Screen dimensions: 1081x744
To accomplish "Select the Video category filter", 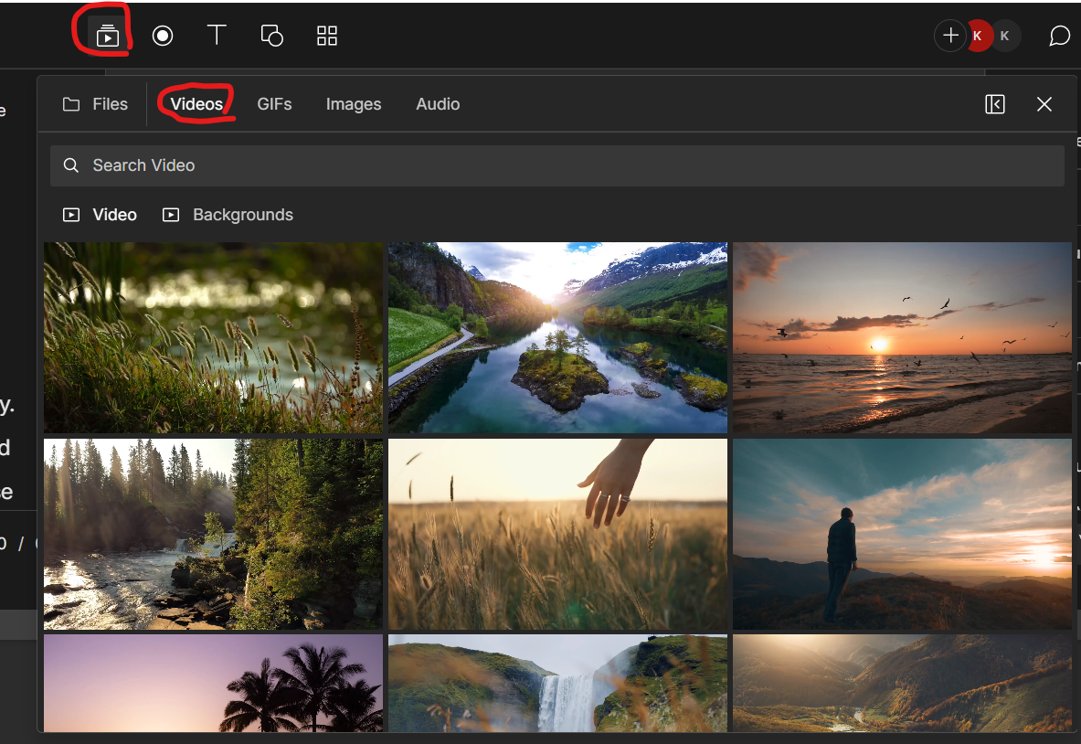I will (x=100, y=215).
